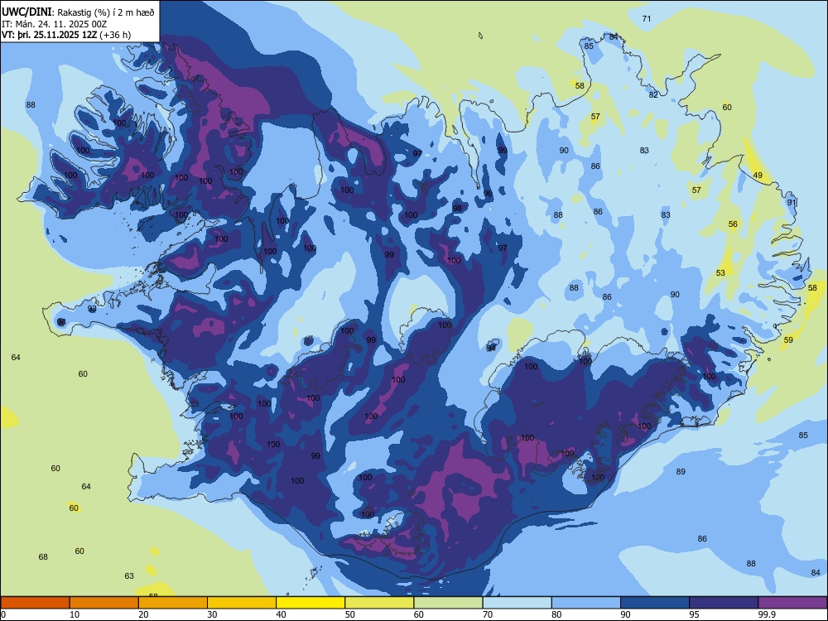
Task: Click the '53' humidity value on map
Action: 720,273
